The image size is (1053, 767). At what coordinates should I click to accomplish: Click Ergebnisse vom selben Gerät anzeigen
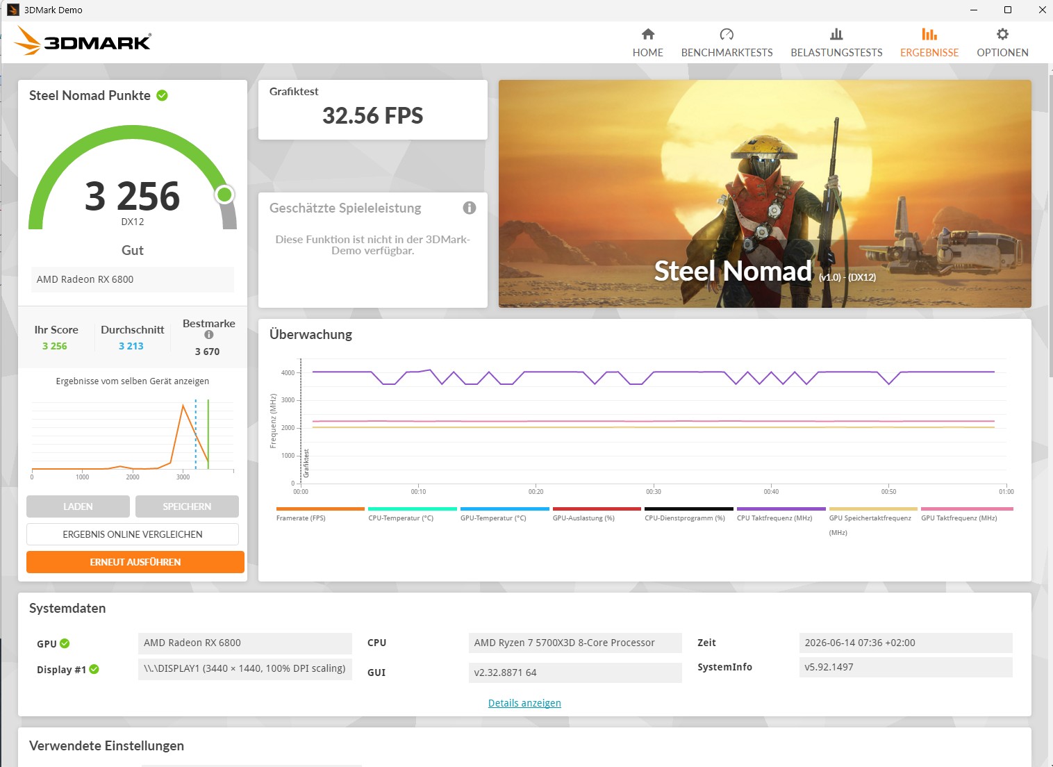point(133,381)
